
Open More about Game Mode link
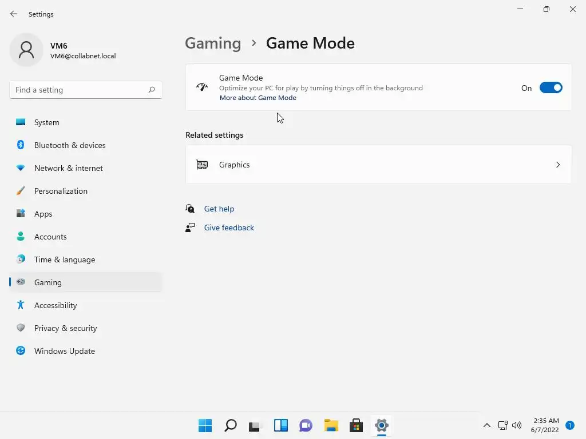pos(258,97)
